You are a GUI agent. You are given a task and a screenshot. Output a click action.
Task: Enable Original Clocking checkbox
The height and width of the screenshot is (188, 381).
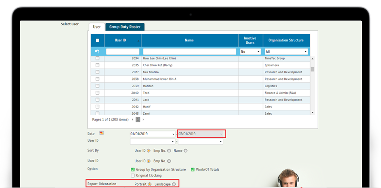pos(133,175)
